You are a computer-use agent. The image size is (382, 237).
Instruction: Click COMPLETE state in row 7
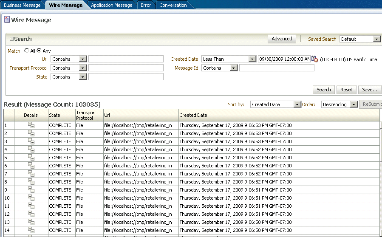tap(60, 174)
